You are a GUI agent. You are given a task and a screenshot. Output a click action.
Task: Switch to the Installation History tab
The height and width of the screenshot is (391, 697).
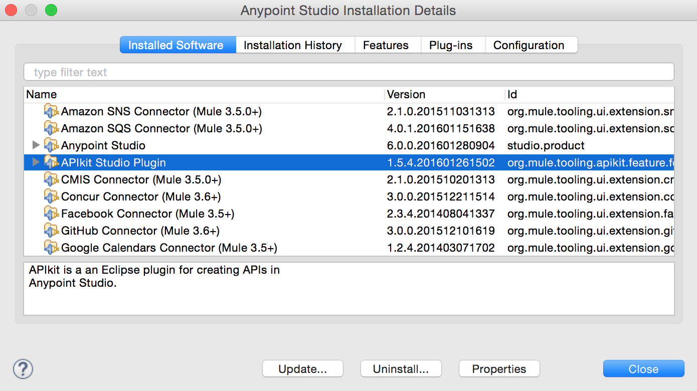tap(295, 45)
